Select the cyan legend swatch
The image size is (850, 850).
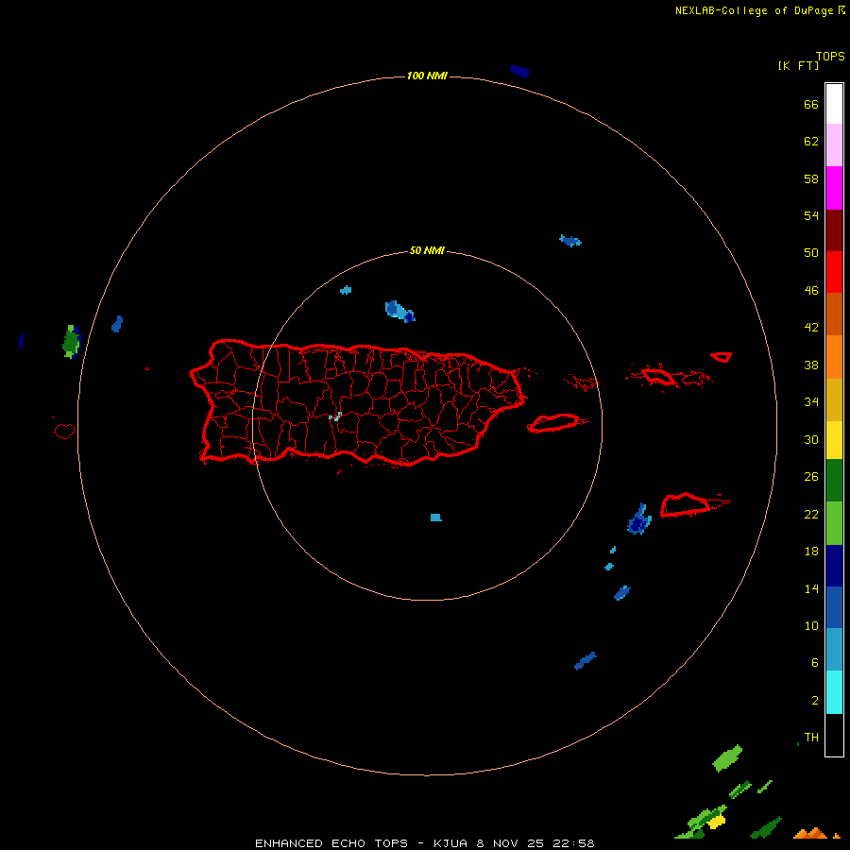click(834, 692)
